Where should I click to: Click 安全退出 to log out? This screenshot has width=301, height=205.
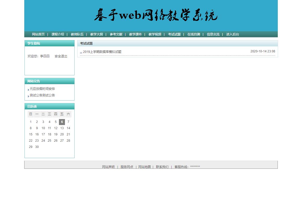[x=61, y=56]
